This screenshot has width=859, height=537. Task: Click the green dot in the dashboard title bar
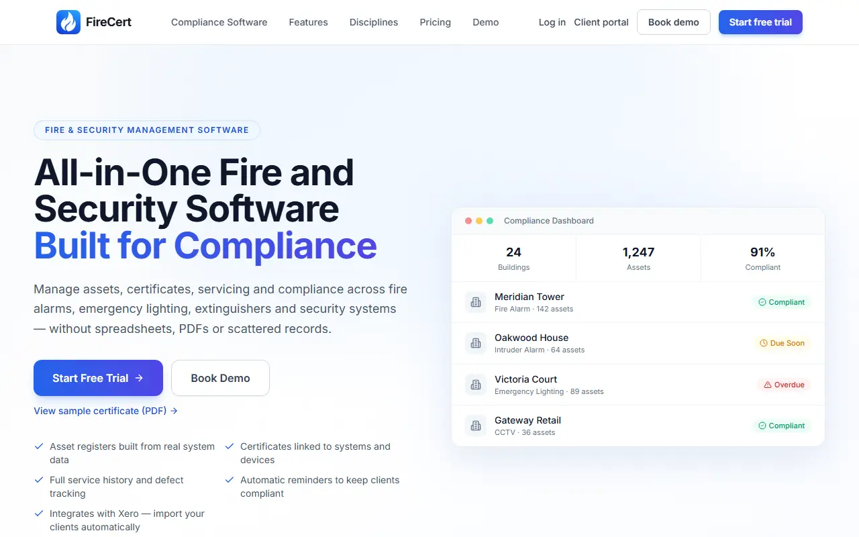coord(490,221)
